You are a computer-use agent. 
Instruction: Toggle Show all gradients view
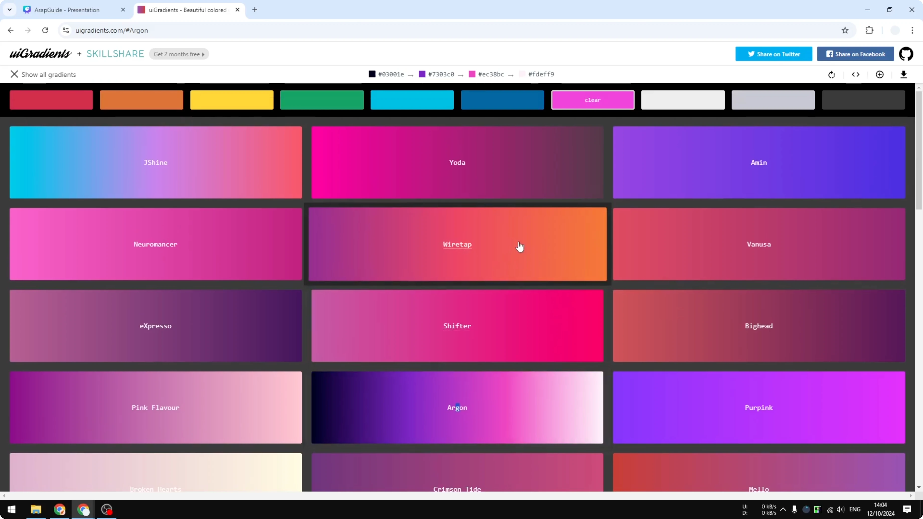coord(43,74)
